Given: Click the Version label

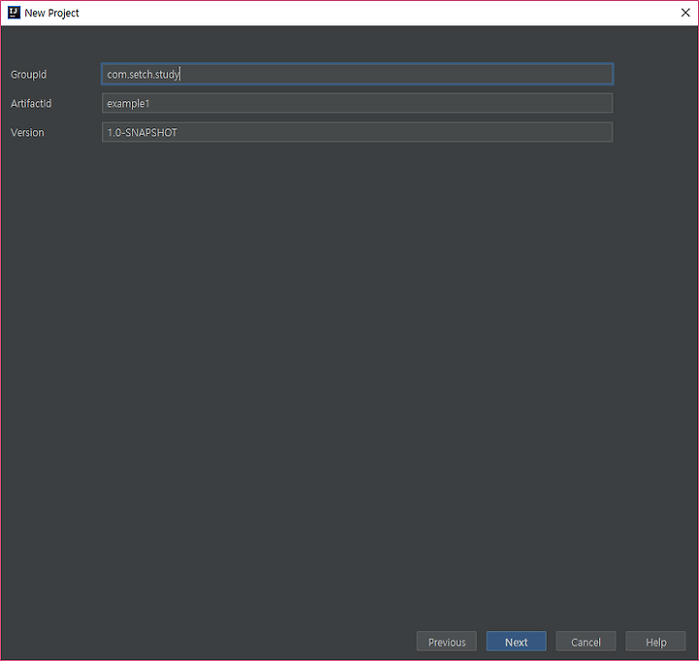Looking at the screenshot, I should (27, 132).
